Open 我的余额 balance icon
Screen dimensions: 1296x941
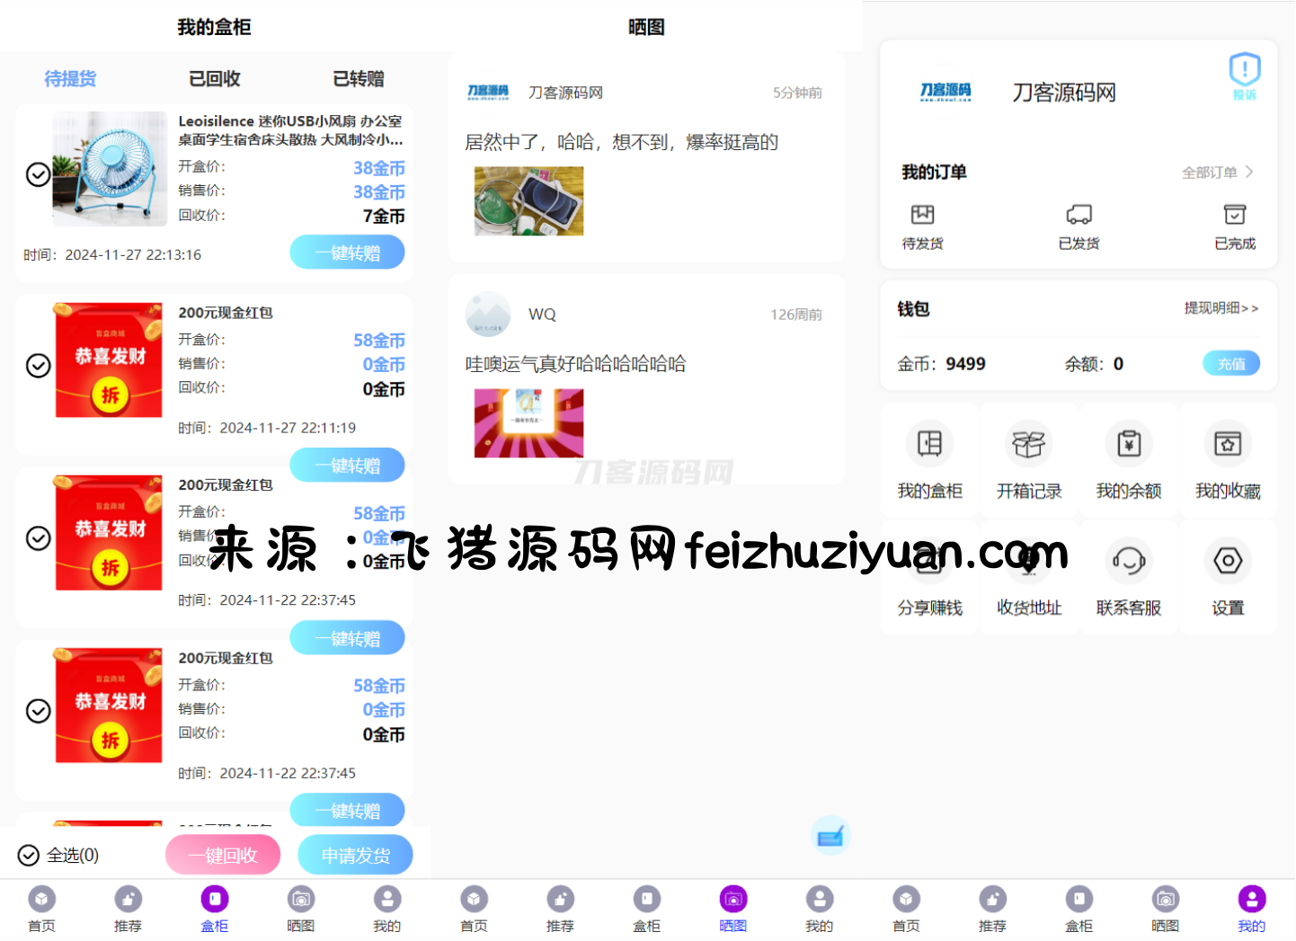click(1129, 444)
